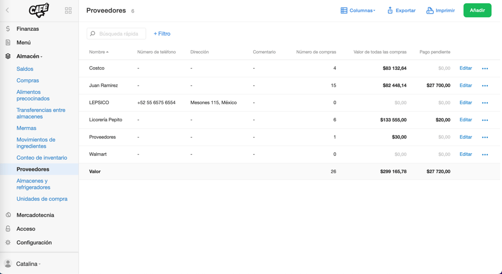Open the apps grid icon
The width and height of the screenshot is (502, 274).
68,10
